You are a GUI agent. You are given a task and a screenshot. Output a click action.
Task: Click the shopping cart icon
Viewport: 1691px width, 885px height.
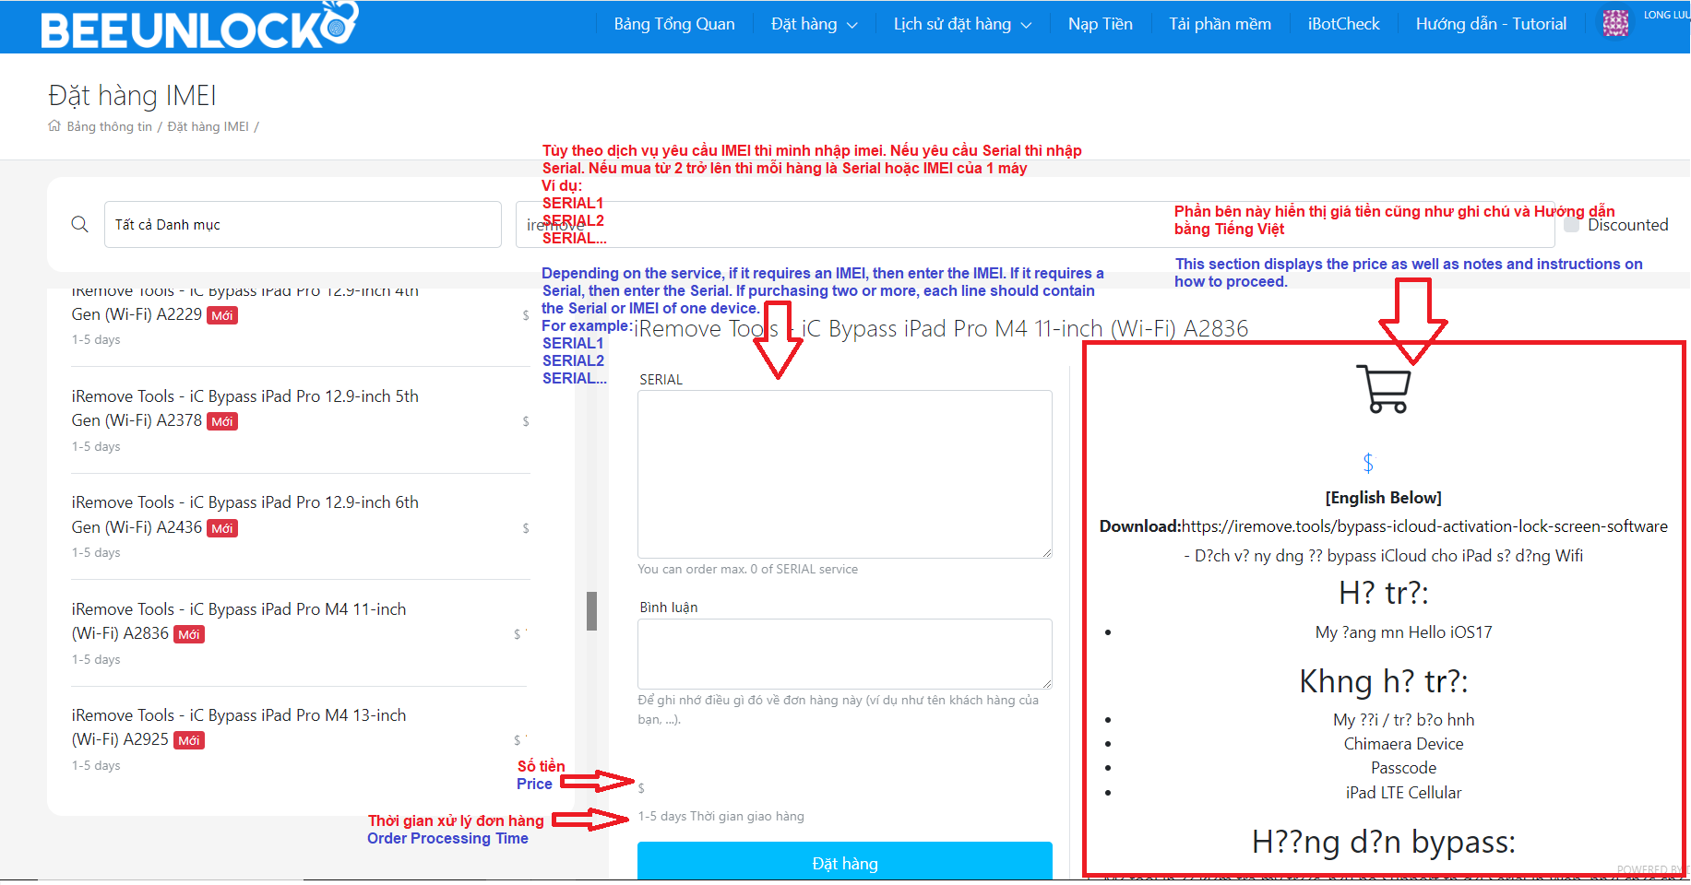click(x=1383, y=389)
